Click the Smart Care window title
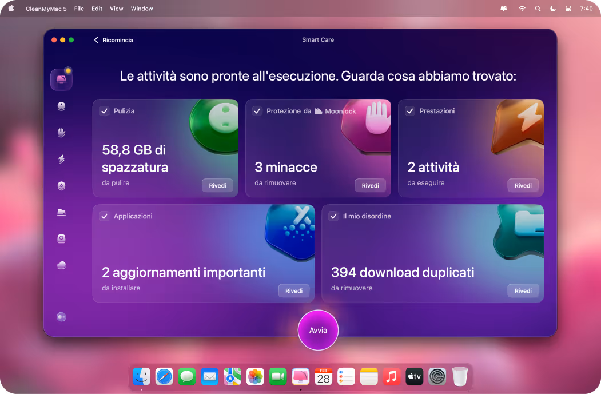 318,40
